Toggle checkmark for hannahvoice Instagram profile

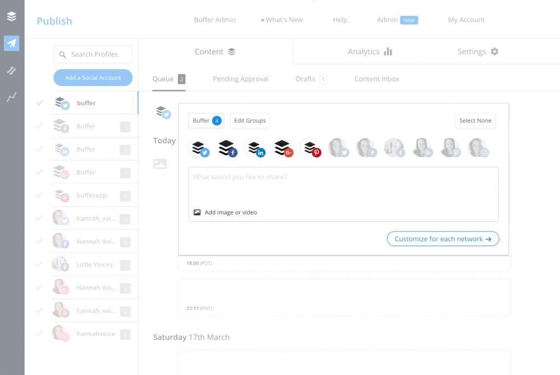pos(39,334)
